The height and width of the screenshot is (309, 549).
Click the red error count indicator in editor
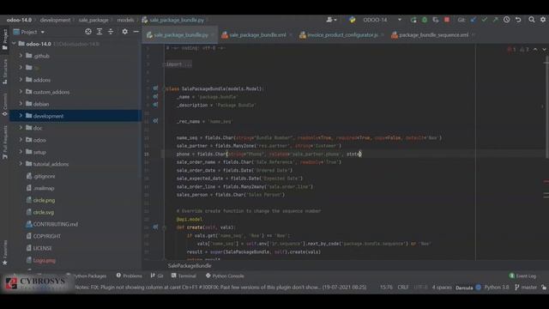[511, 50]
